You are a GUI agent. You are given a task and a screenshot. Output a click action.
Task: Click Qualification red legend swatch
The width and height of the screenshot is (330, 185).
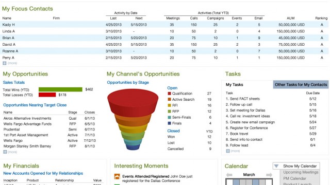(x=169, y=94)
